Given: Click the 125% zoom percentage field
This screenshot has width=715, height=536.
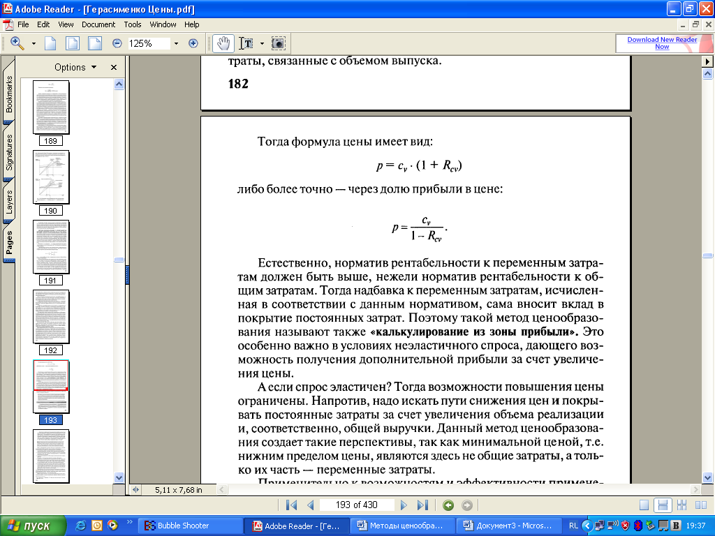Looking at the screenshot, I should (x=149, y=43).
